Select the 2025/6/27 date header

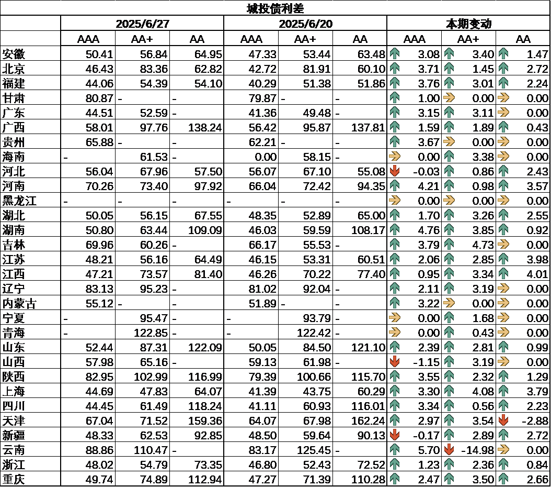142,24
